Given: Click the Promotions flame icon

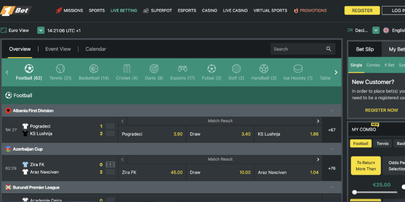Looking at the screenshot, I should pyautogui.click(x=296, y=11).
